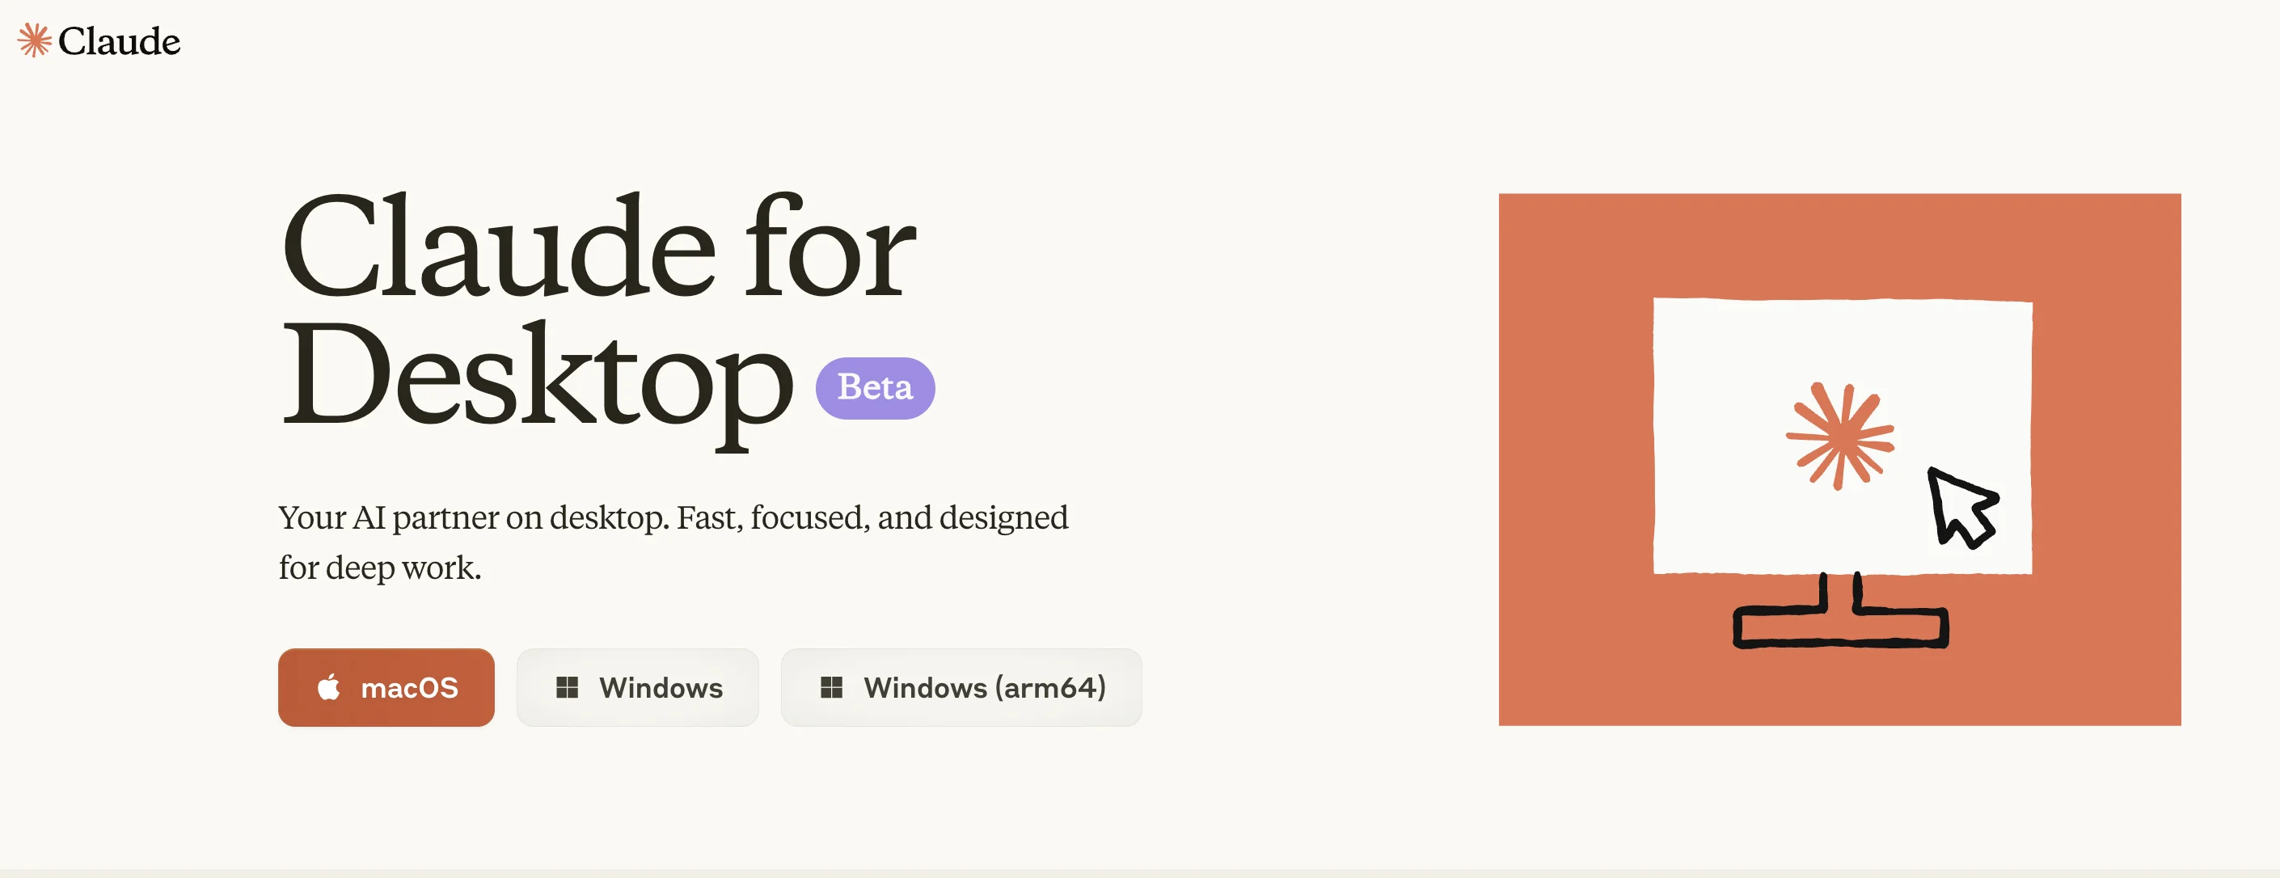Screen dimensions: 2280x878
Task: Click the tagline text "for deep work."
Action: 380,568
